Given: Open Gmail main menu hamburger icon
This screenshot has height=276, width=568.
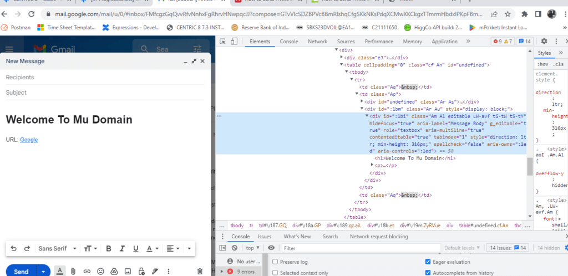Looking at the screenshot, I should [9, 49].
